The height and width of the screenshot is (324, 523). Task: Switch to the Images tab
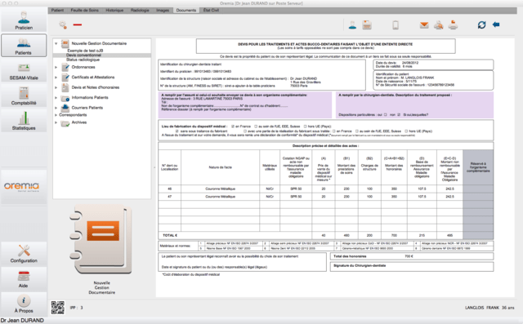(x=163, y=11)
